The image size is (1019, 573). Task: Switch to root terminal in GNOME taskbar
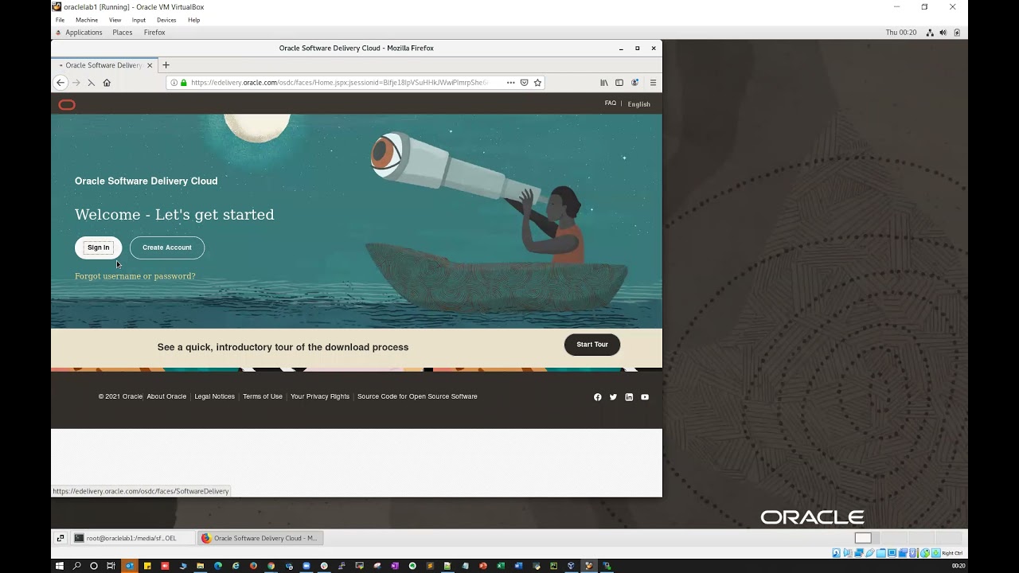(131, 538)
